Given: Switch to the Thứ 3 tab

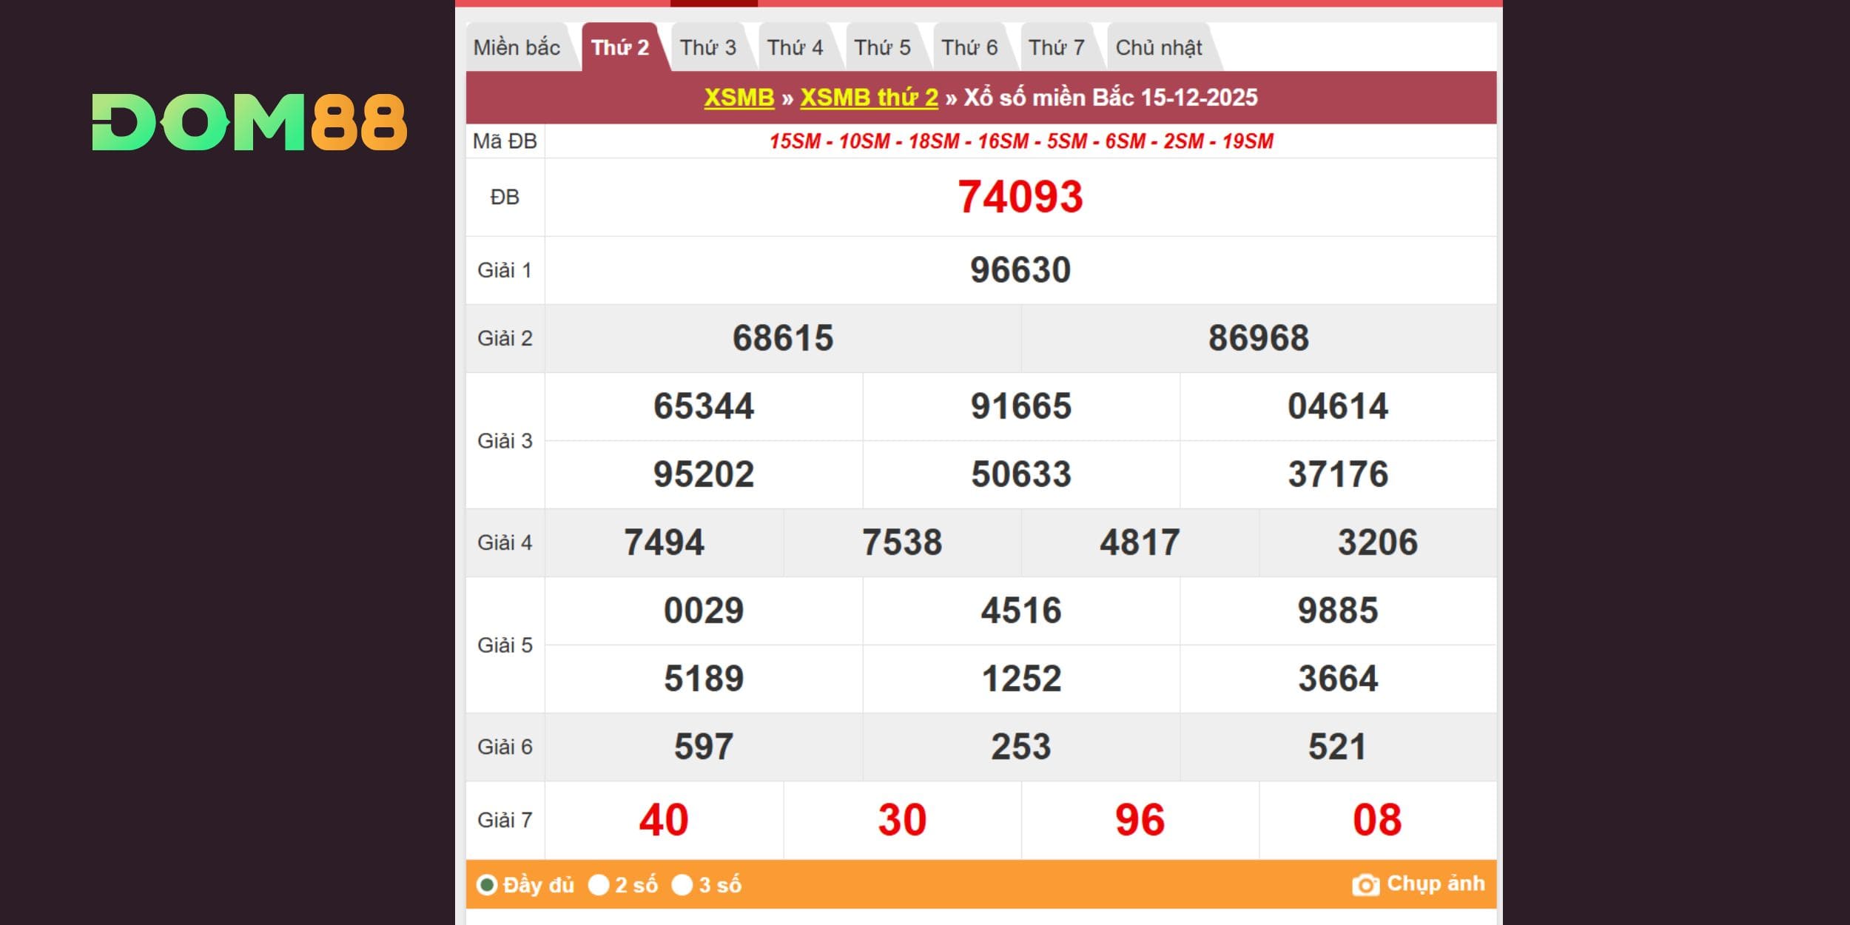Looking at the screenshot, I should [708, 48].
